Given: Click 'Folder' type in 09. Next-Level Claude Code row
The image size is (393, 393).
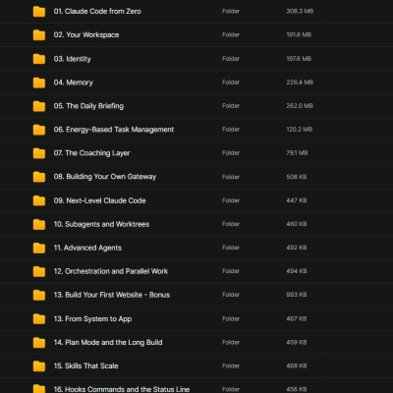Looking at the screenshot, I should tap(231, 200).
